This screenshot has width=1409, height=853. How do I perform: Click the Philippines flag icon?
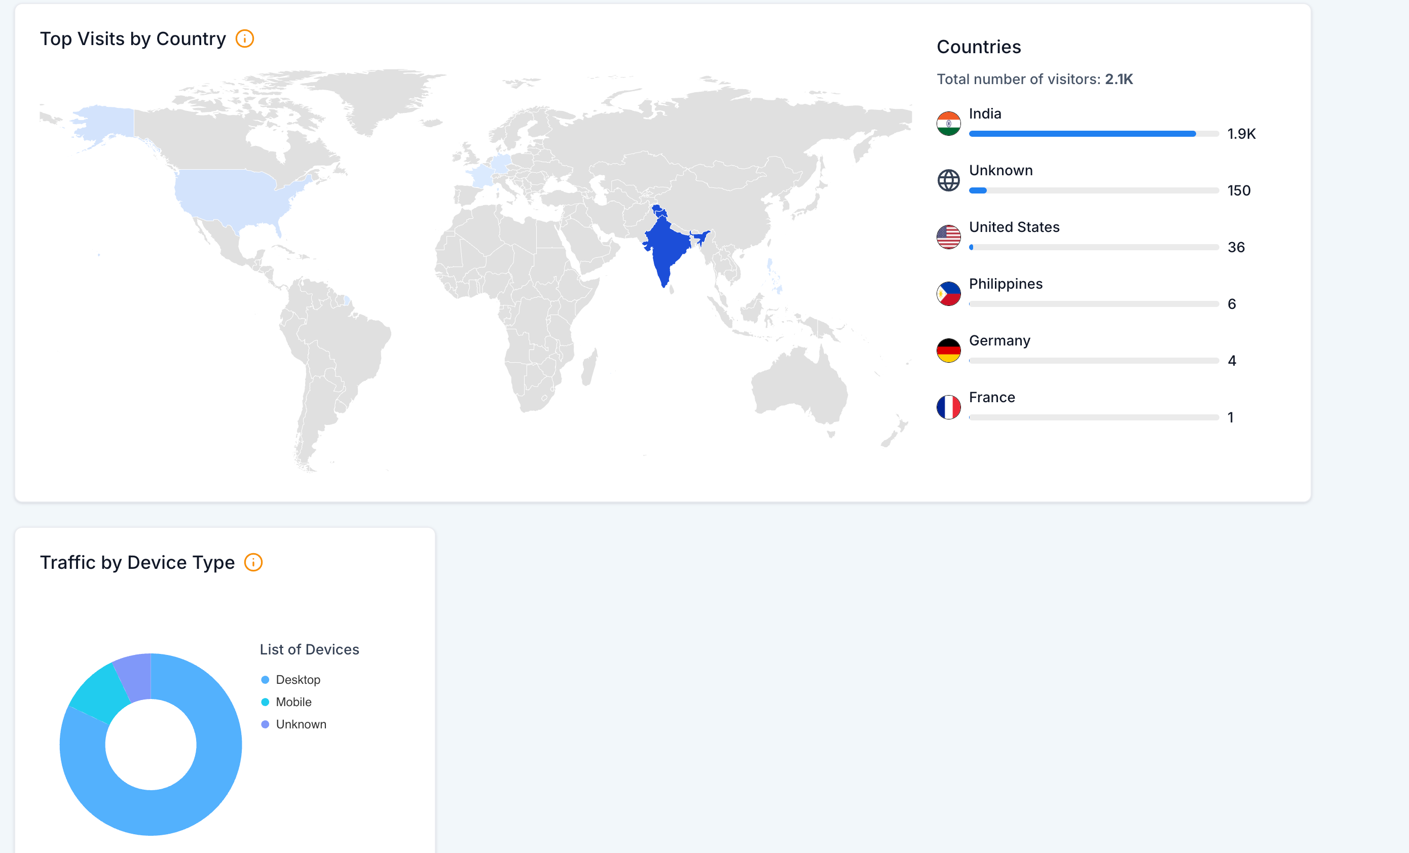(x=948, y=294)
